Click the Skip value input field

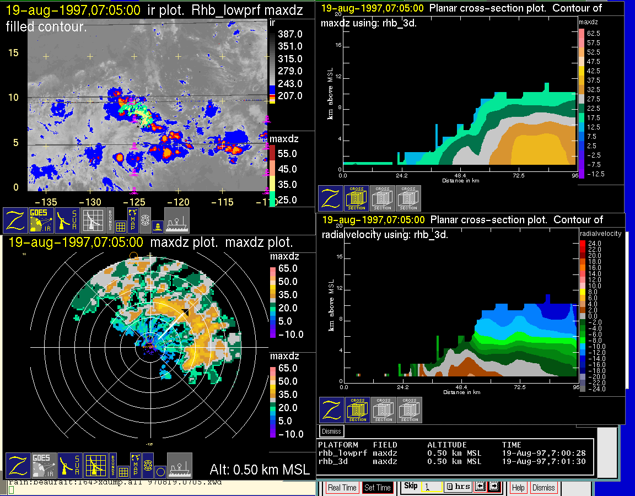coord(430,487)
